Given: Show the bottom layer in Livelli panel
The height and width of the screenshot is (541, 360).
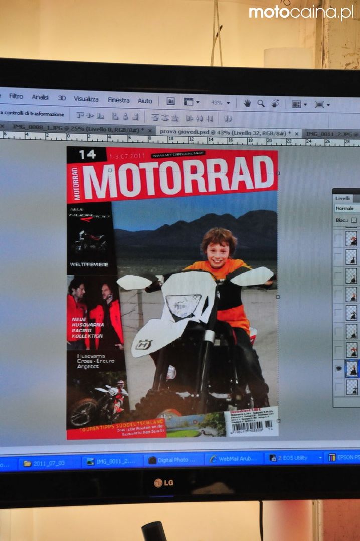Looking at the screenshot, I should [x=338, y=386].
